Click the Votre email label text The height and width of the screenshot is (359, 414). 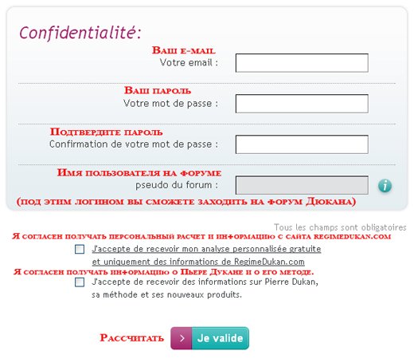click(x=189, y=63)
